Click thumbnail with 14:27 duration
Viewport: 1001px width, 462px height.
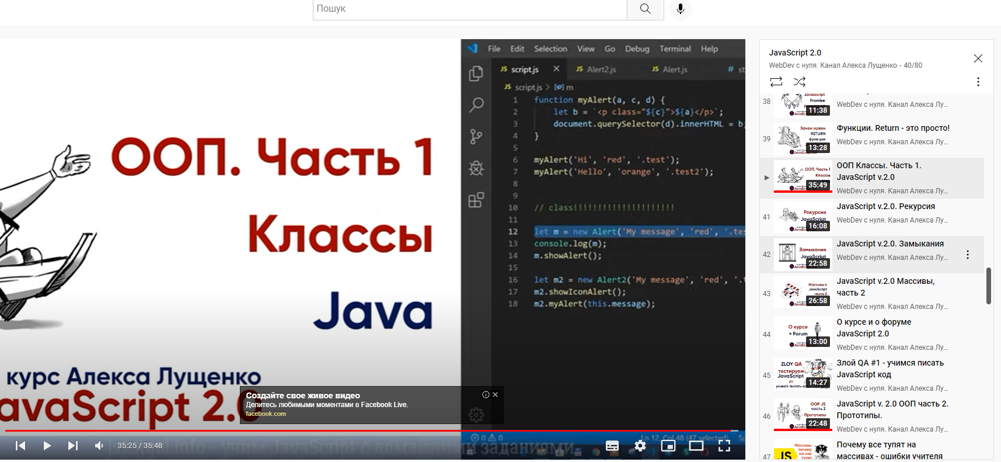tap(803, 374)
